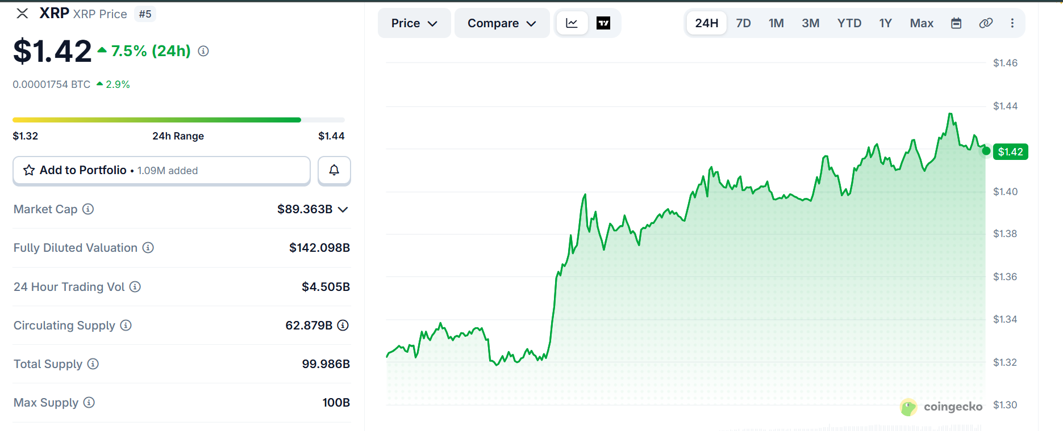Open the 24 Hour Trading Vol info icon

(x=135, y=287)
